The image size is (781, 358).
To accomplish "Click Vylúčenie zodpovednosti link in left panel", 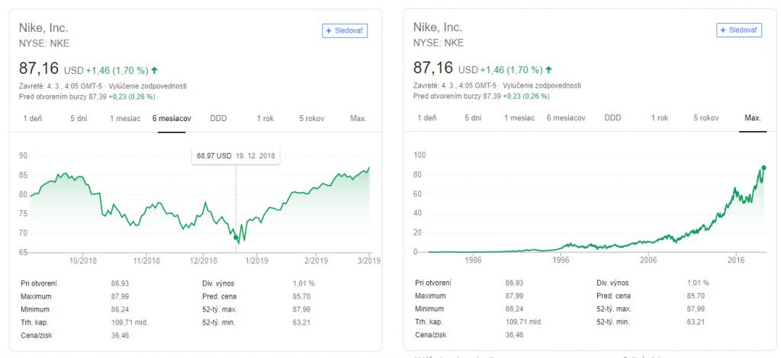I will click(x=148, y=86).
